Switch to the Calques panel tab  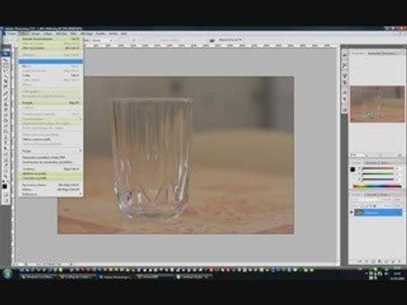click(357, 195)
